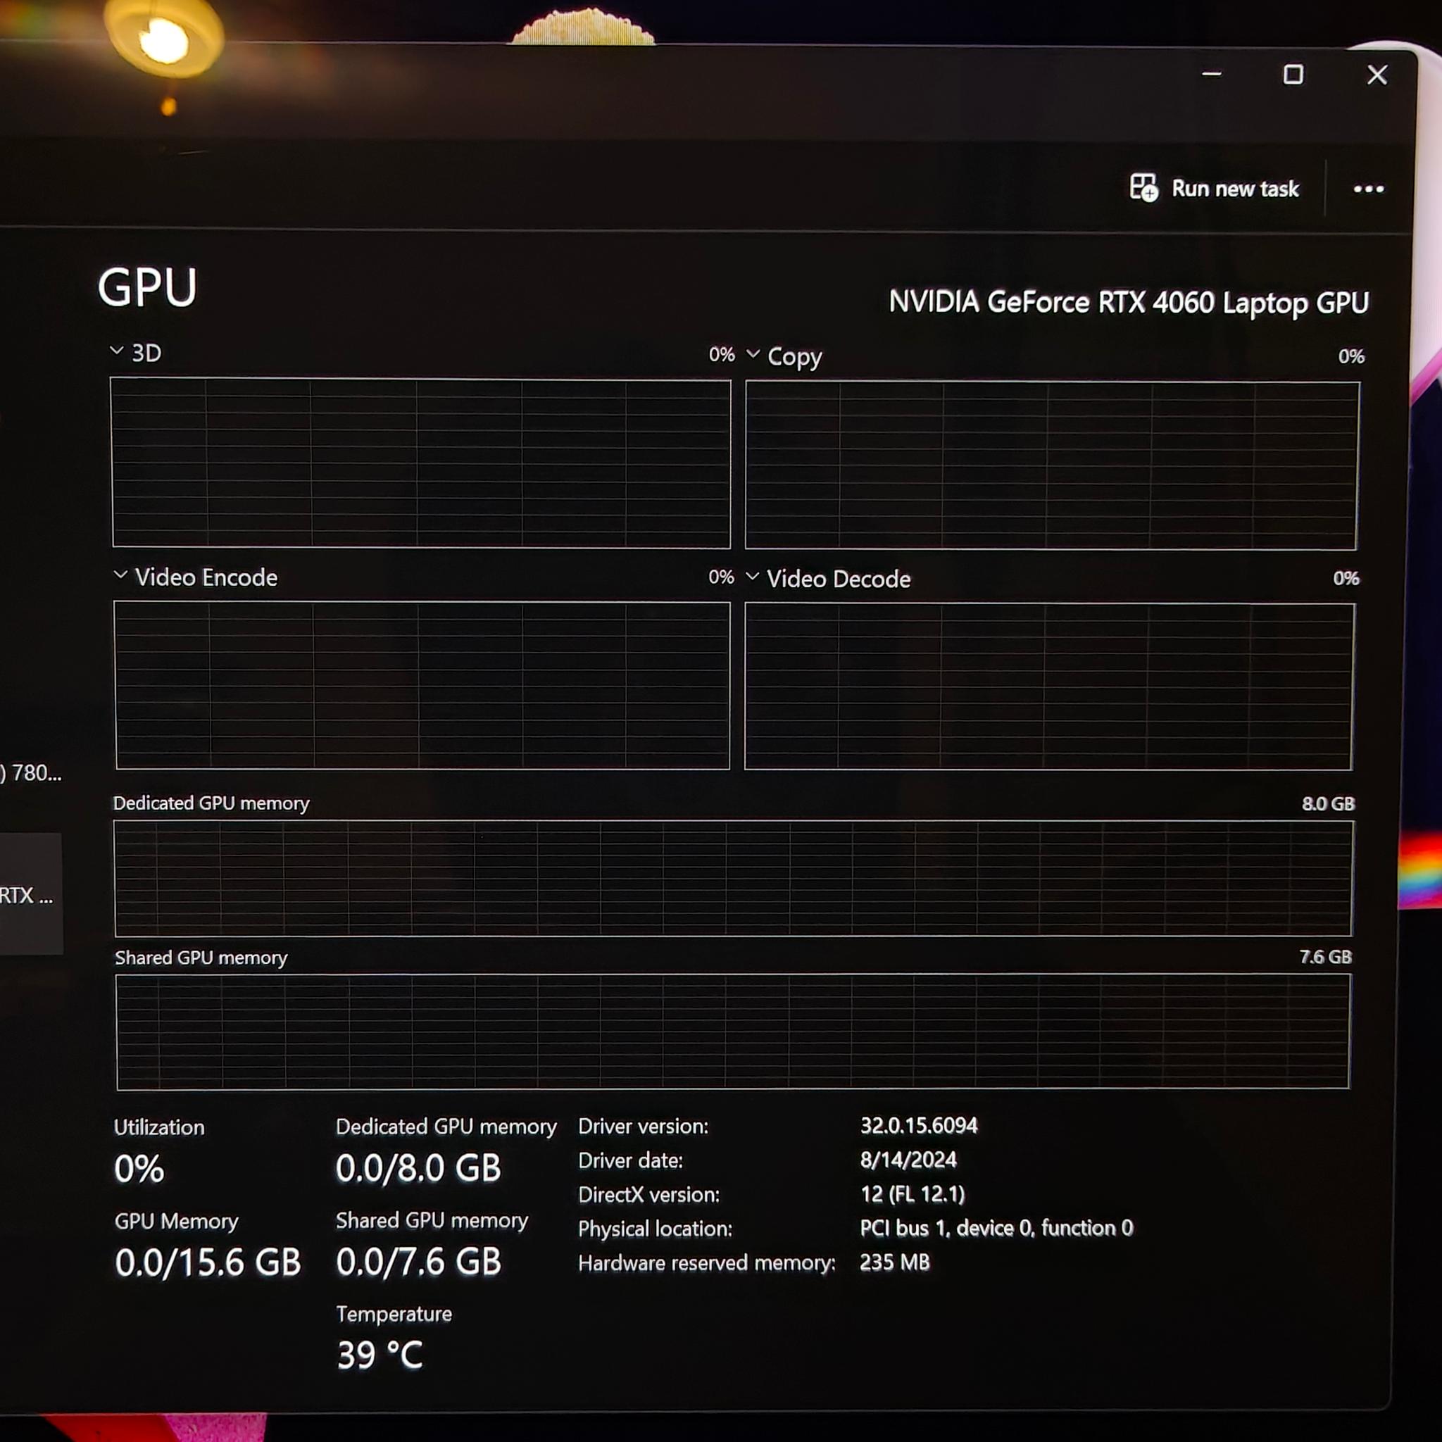
Task: Click driver version 32.0.15.6094
Action: point(919,1126)
